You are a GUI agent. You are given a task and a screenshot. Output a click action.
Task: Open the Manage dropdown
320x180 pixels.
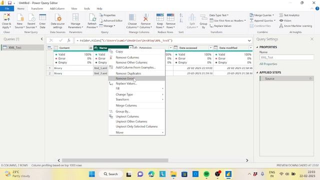[107, 26]
